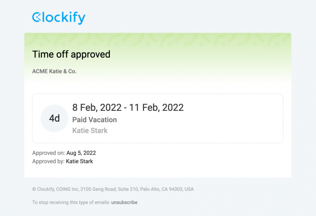Click the ACME Katie & Co. workspace name

tap(54, 71)
